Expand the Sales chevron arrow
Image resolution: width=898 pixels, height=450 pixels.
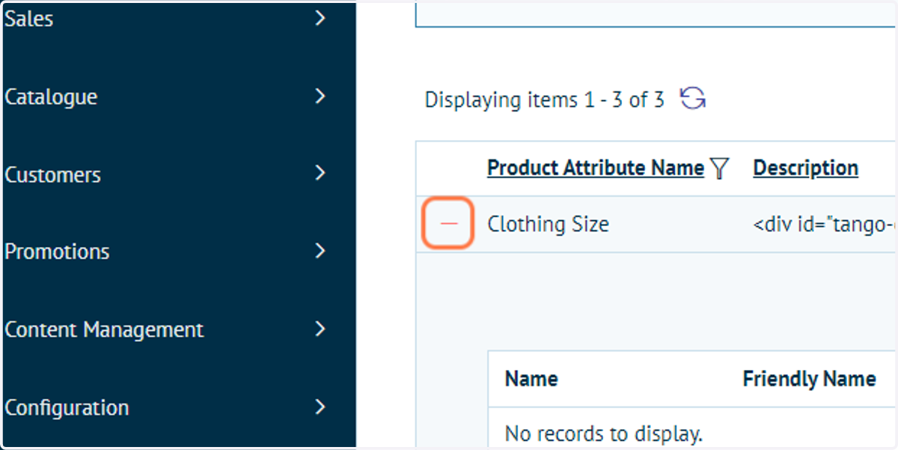[x=320, y=18]
